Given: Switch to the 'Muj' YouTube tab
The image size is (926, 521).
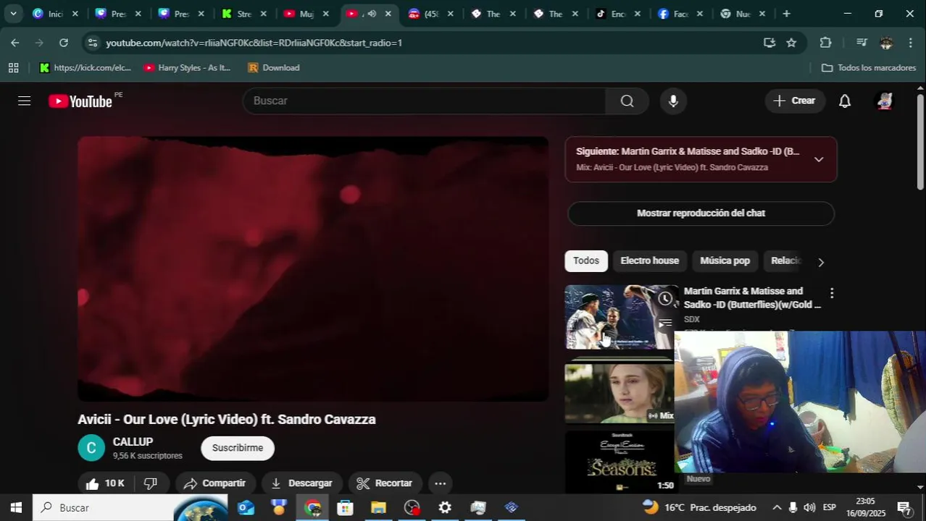Looking at the screenshot, I should pos(306,14).
